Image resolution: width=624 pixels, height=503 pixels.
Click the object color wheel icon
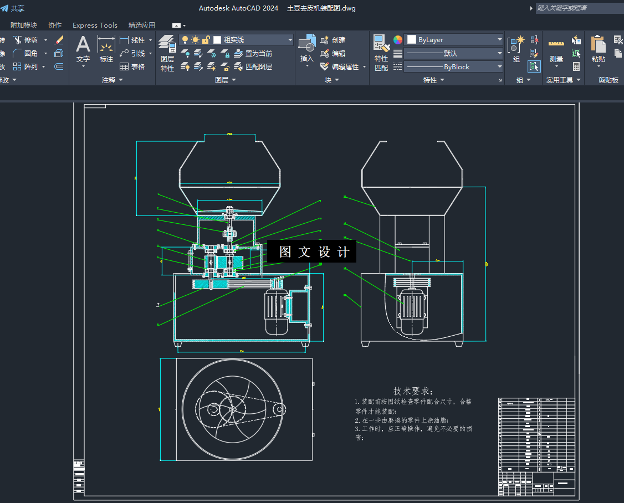click(x=397, y=40)
